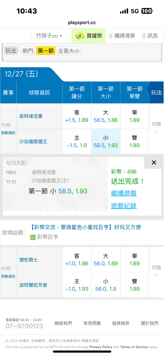Open the 服務條款 footer link
The image size is (164, 356).
(x=121, y=323)
